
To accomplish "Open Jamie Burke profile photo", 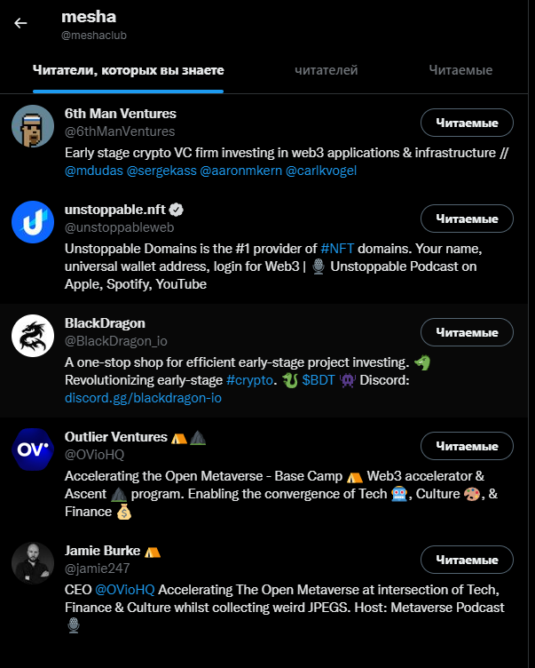I will (33, 563).
